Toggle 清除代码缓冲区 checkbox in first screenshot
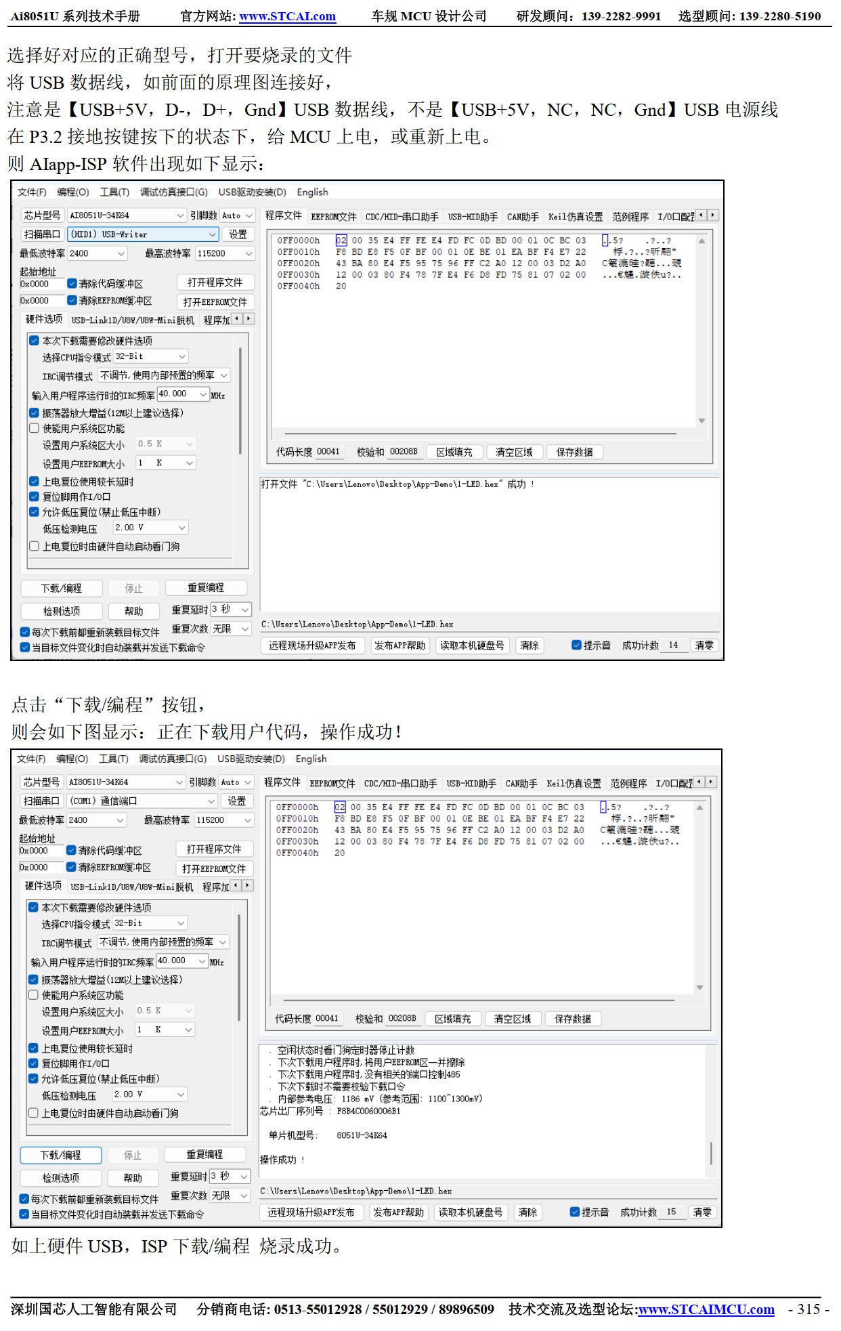Screen dimensions: 841x1331 [x=72, y=283]
